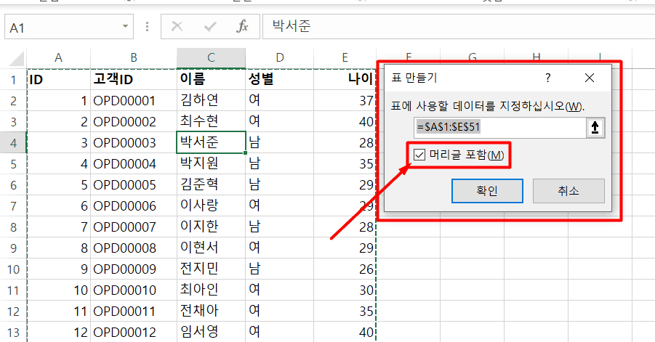655x342 pixels.
Task: Click the name cell 최수현
Action: pyautogui.click(x=211, y=121)
